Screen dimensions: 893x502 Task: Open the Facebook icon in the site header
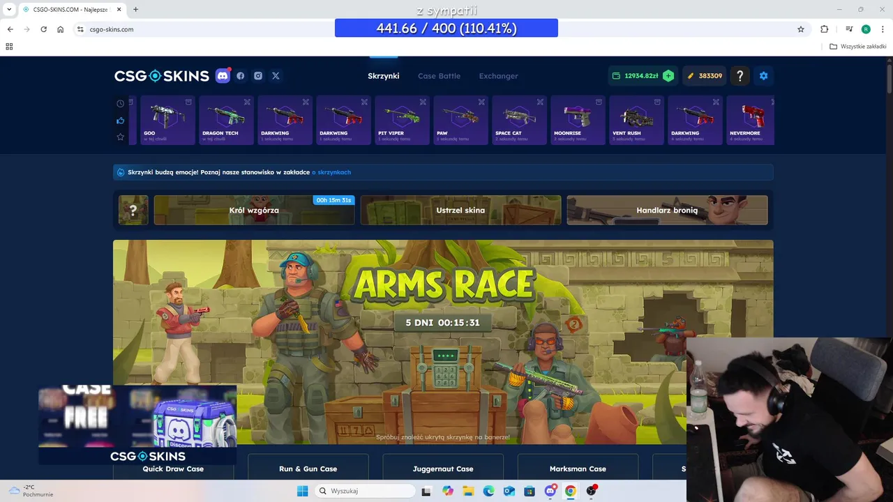(x=241, y=75)
